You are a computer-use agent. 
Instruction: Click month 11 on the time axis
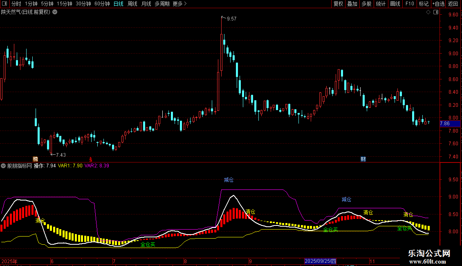coord(372,261)
